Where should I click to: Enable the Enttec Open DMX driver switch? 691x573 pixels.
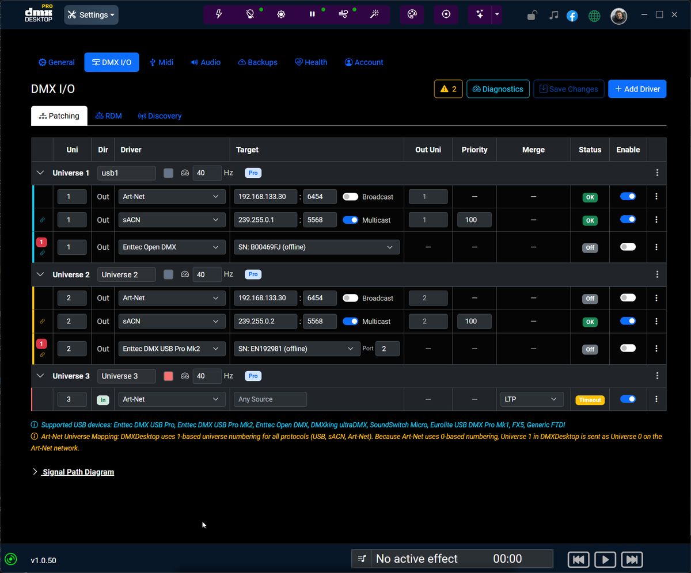[628, 247]
